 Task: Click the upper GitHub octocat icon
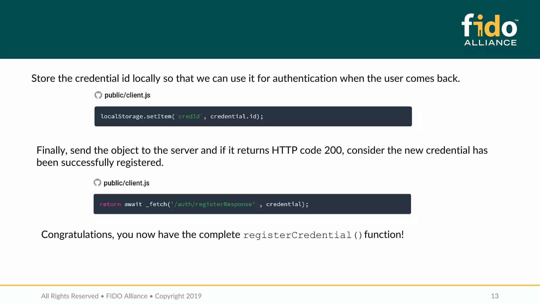click(x=98, y=95)
